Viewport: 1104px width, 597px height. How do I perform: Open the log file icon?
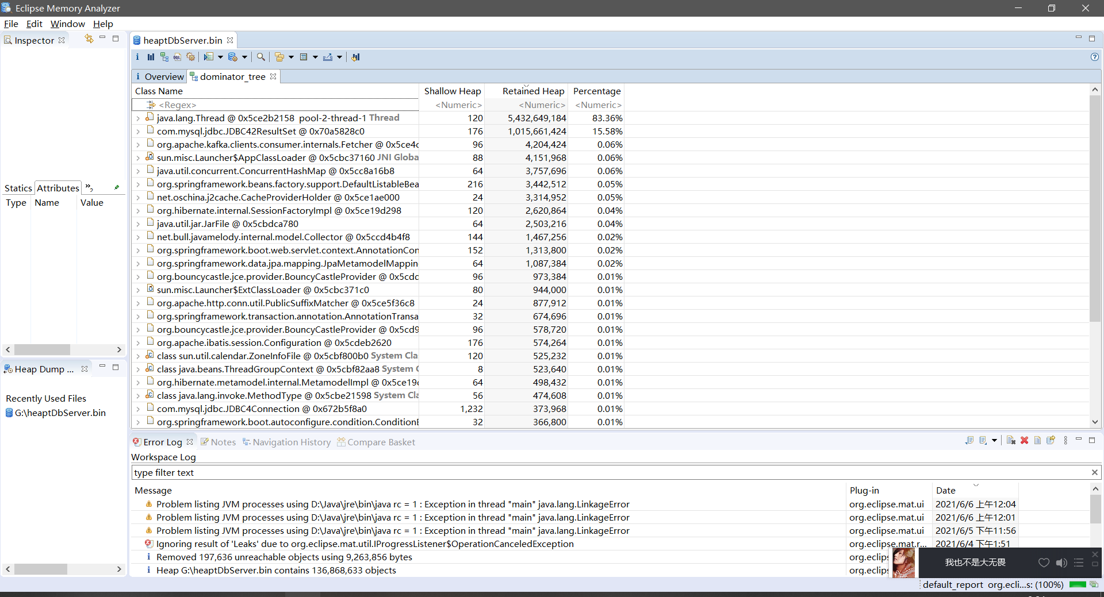[1038, 441]
